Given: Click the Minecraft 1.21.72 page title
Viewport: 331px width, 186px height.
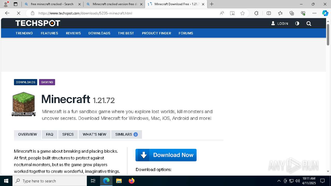Looking at the screenshot, I should [x=78, y=99].
